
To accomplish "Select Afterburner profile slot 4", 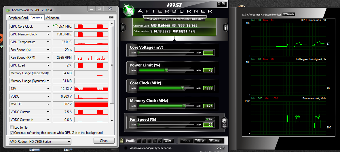I will (155, 141).
